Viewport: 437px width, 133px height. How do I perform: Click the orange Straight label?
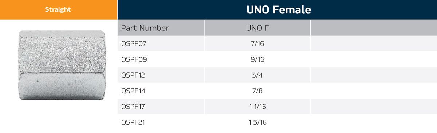pyautogui.click(x=58, y=10)
